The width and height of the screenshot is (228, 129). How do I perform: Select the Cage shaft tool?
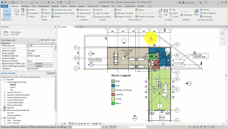pos(166,13)
